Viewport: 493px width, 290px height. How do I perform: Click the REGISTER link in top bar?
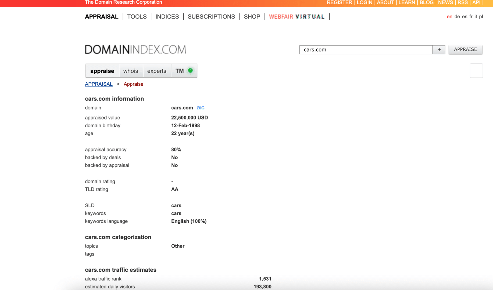tap(339, 3)
